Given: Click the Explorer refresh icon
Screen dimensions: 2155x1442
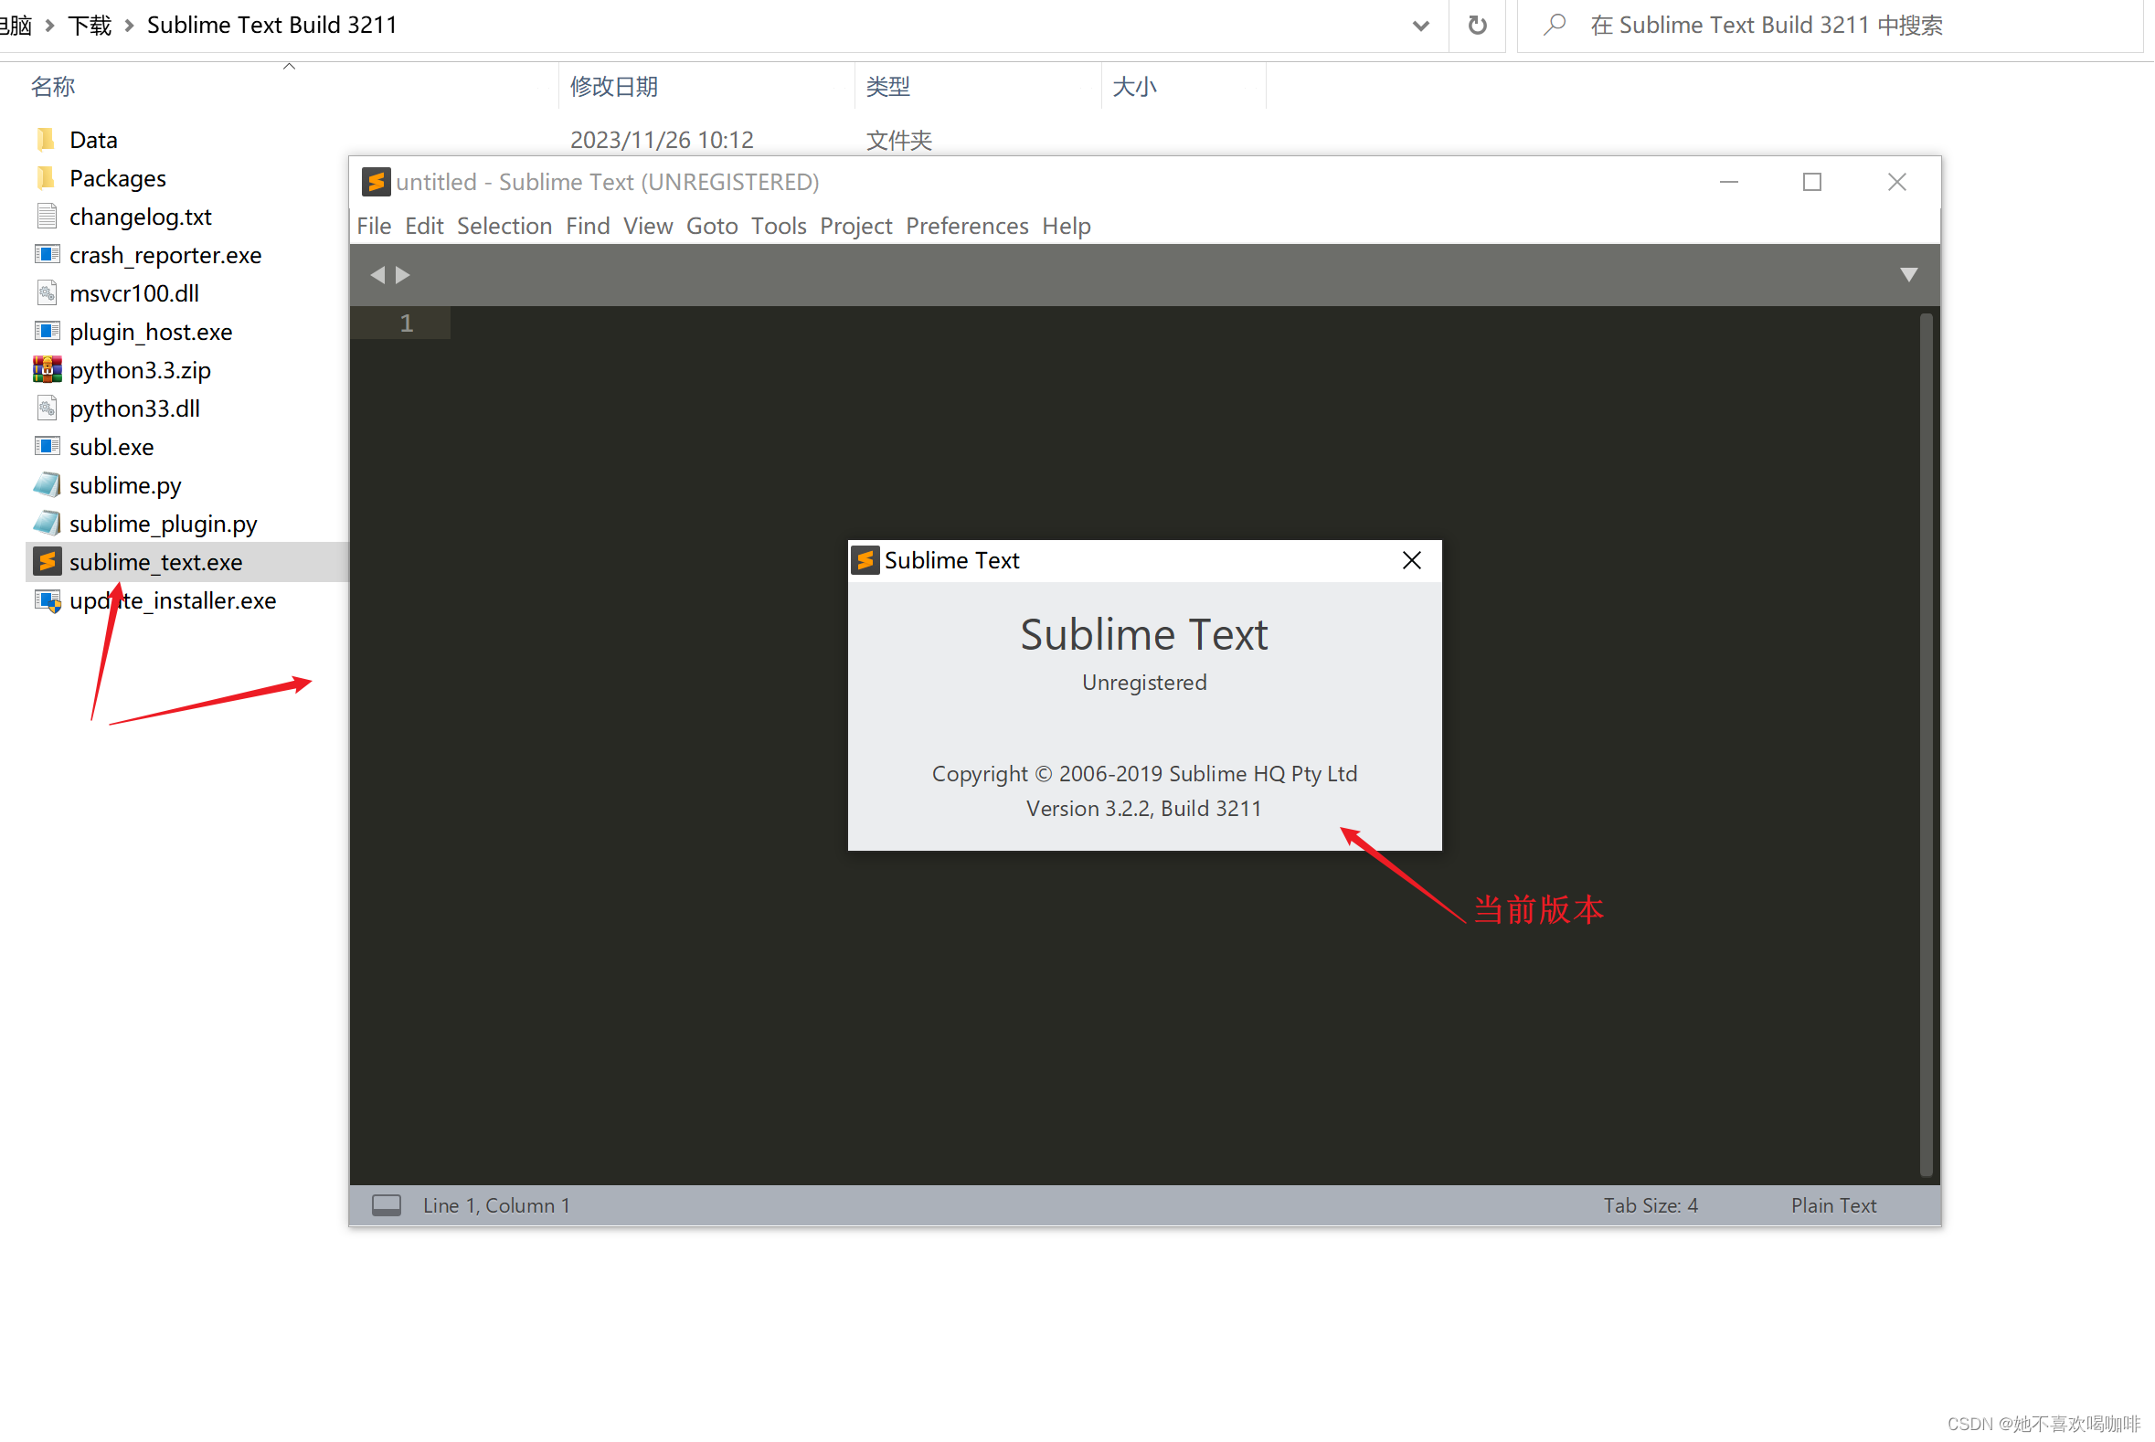Looking at the screenshot, I should coord(1477,25).
